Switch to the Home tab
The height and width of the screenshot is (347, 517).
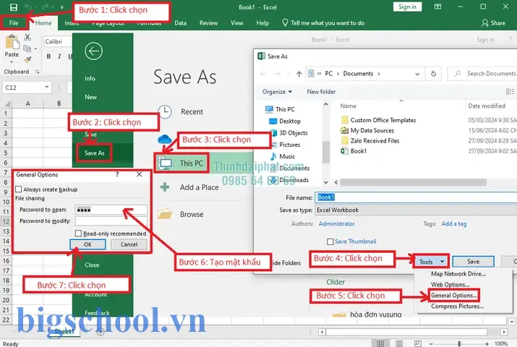click(x=43, y=23)
